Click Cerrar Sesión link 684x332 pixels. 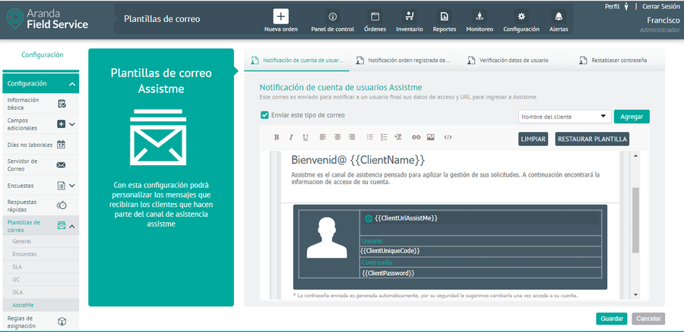coord(661,7)
